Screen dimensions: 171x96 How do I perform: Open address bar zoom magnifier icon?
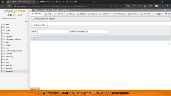coord(111,6)
